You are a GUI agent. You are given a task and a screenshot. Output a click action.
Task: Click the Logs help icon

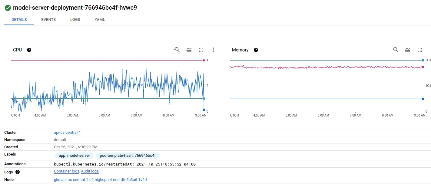coord(18,172)
